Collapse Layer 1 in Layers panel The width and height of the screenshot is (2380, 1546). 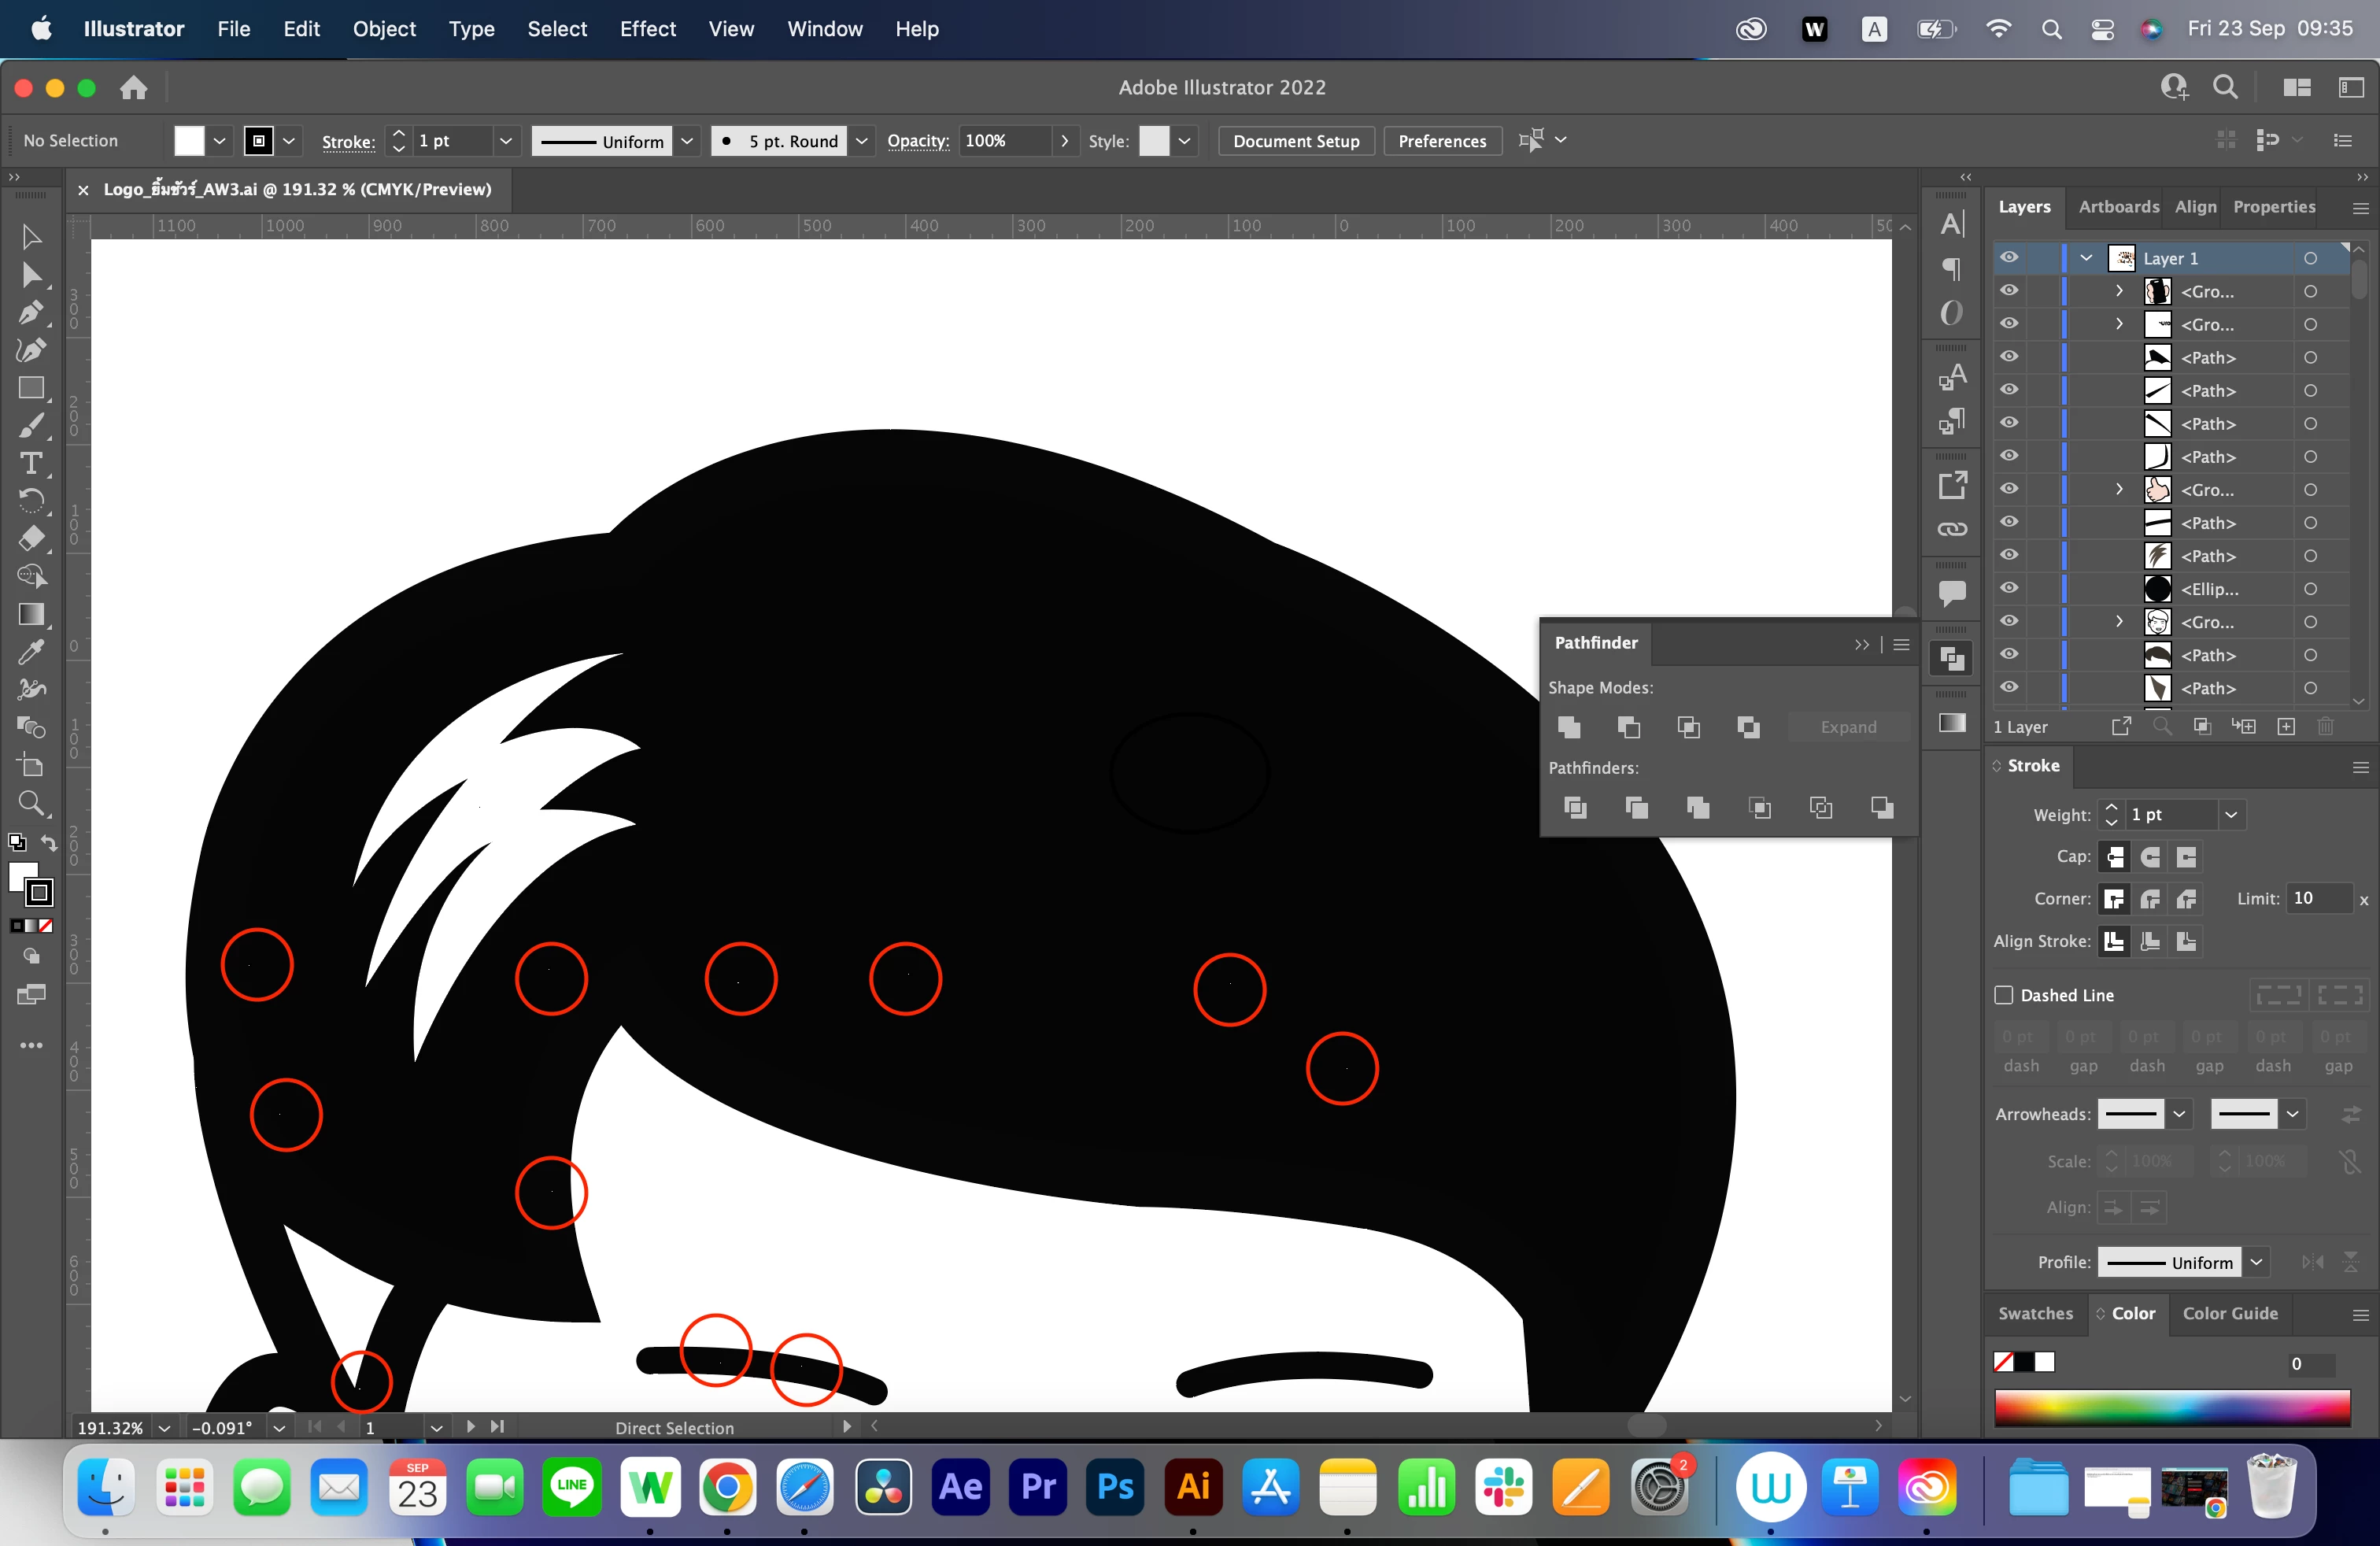(x=2086, y=258)
